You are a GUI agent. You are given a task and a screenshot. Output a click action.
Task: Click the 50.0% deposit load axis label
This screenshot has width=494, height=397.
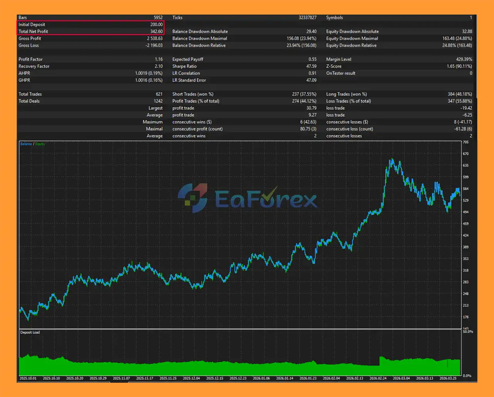click(x=468, y=332)
